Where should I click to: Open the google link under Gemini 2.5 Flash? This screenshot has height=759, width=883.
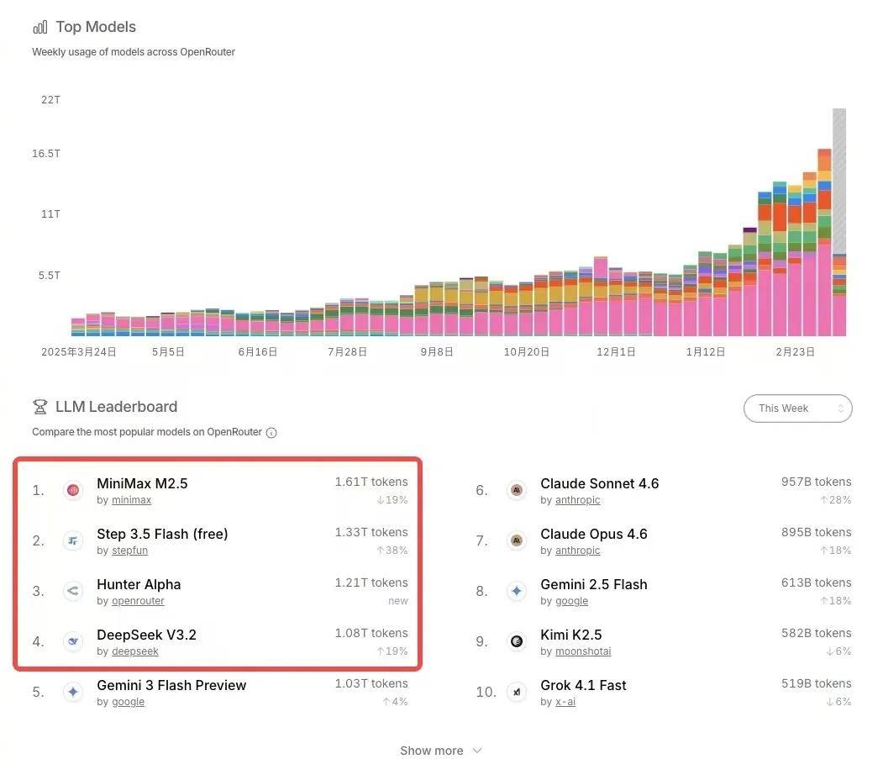(x=571, y=601)
